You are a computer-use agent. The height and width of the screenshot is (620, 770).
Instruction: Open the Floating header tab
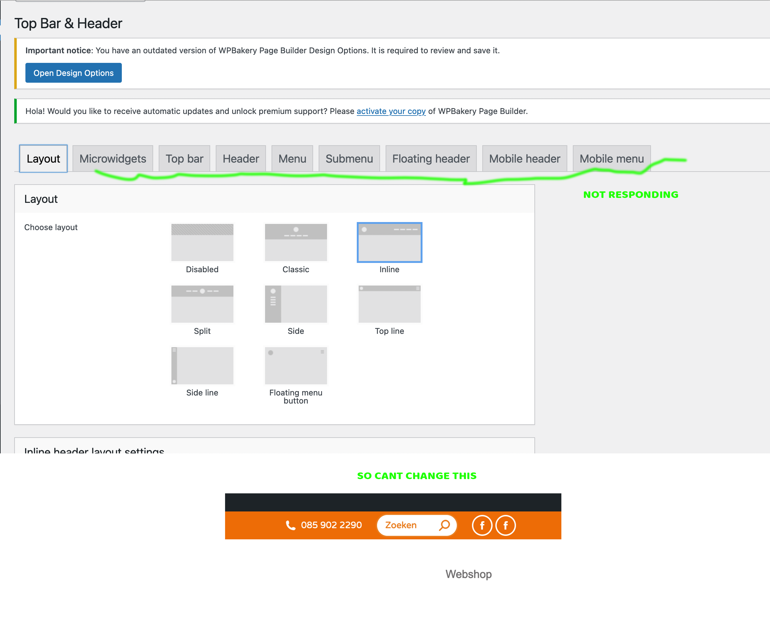[x=431, y=159]
